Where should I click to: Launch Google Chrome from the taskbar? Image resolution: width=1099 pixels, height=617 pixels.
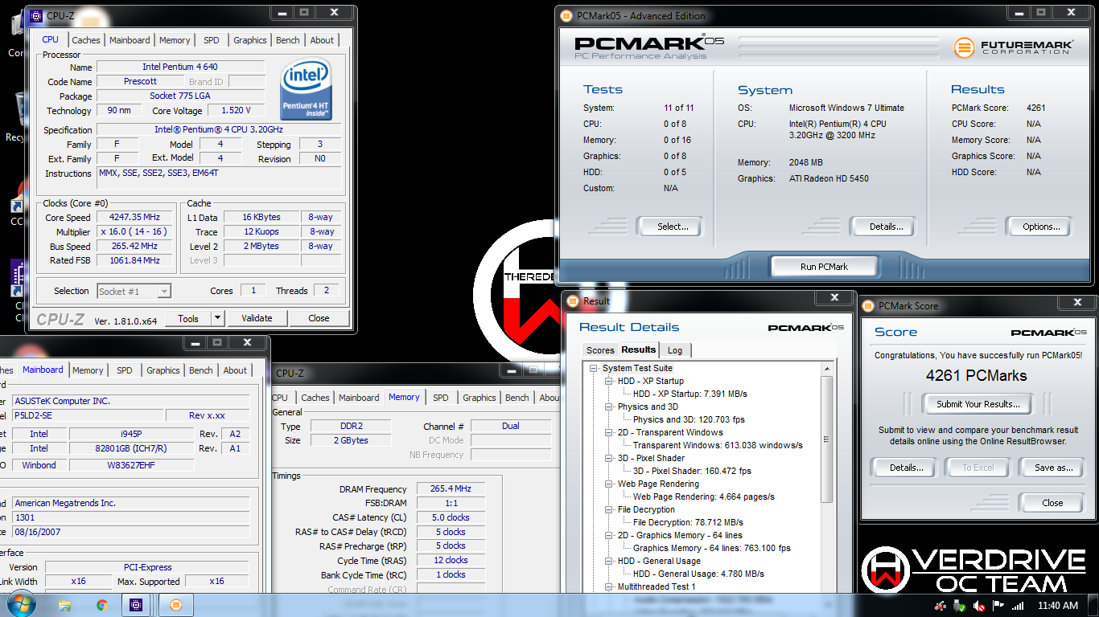click(x=101, y=605)
